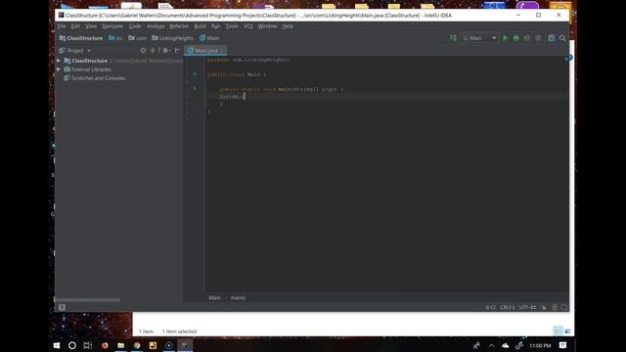Switch File Explorer window to large icons view
The height and width of the screenshot is (352, 626).
(567, 330)
